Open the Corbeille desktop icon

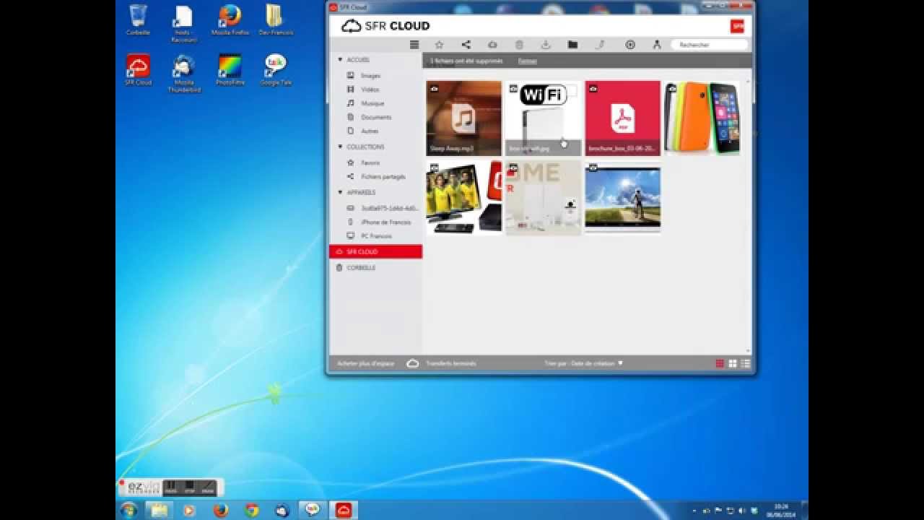click(x=138, y=19)
